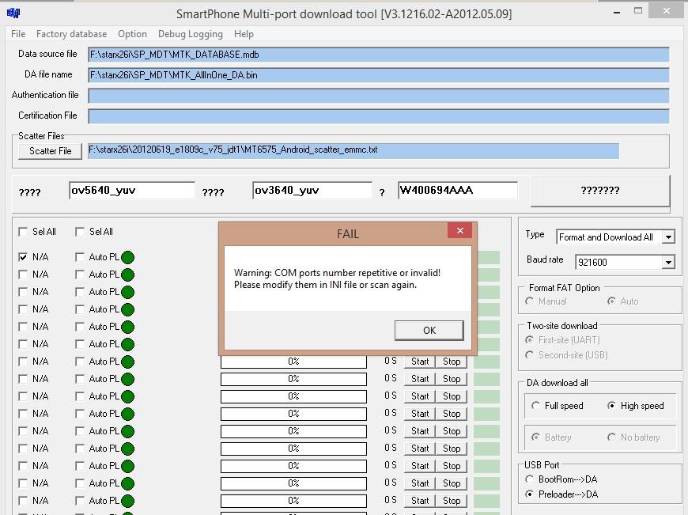Click the green status circle in eighth row
The height and width of the screenshot is (515, 688).
[x=127, y=379]
